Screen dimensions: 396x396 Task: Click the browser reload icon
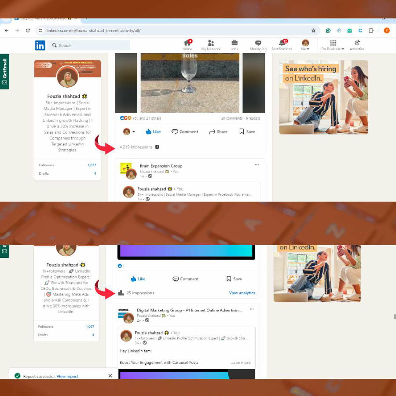(28, 30)
